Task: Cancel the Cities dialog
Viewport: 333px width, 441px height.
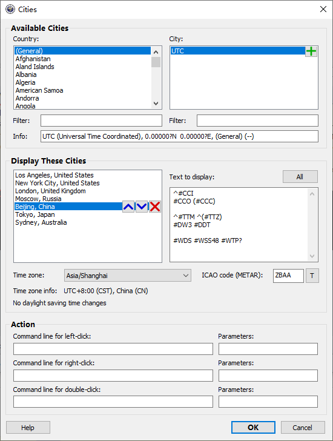Action: coord(303,428)
